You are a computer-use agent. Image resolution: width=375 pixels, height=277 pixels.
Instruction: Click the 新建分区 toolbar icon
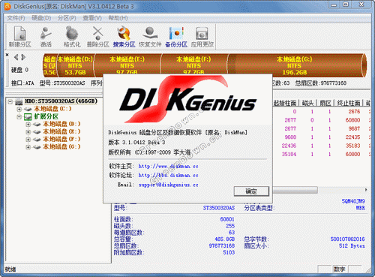pos(20,37)
